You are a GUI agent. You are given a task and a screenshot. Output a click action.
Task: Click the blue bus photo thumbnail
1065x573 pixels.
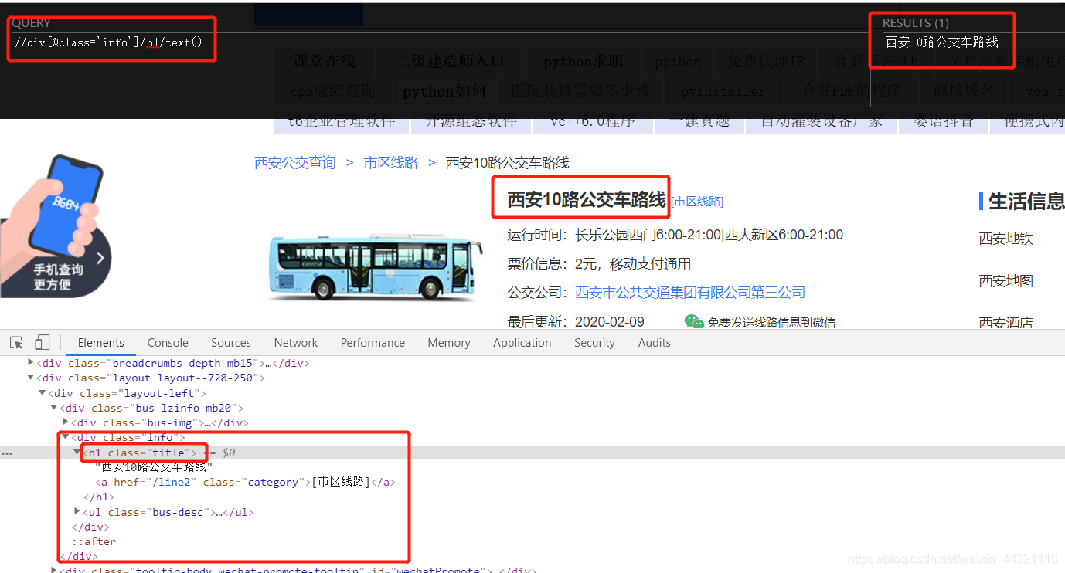pyautogui.click(x=374, y=266)
